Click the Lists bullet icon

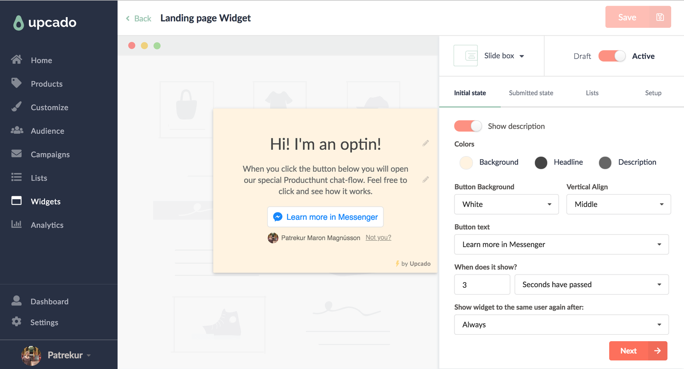click(x=17, y=177)
